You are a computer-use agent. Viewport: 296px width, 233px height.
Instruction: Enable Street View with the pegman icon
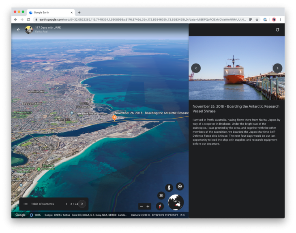(169, 188)
